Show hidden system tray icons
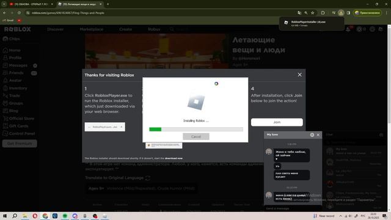 click(340, 216)
